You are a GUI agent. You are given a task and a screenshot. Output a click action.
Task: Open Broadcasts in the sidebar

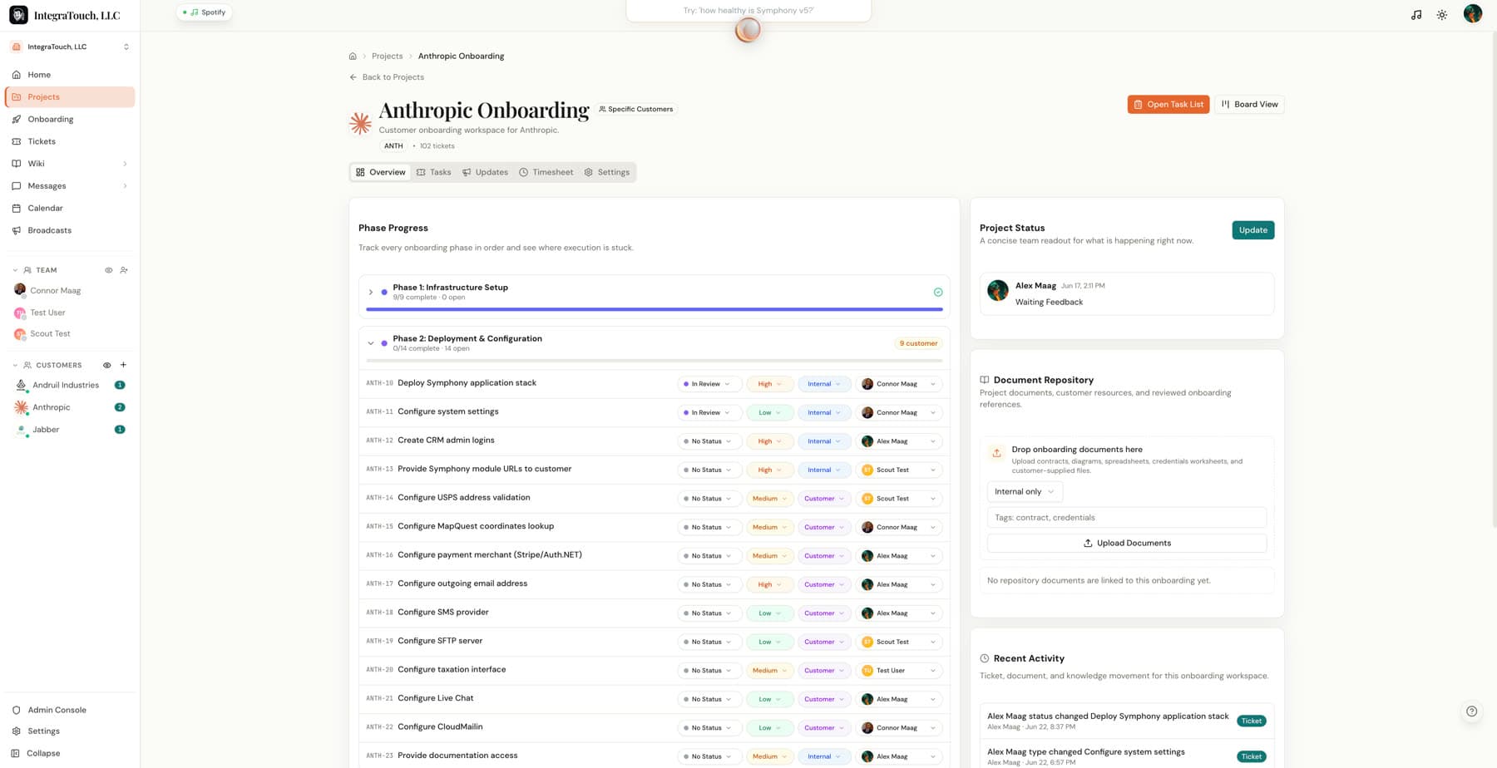coord(70,230)
